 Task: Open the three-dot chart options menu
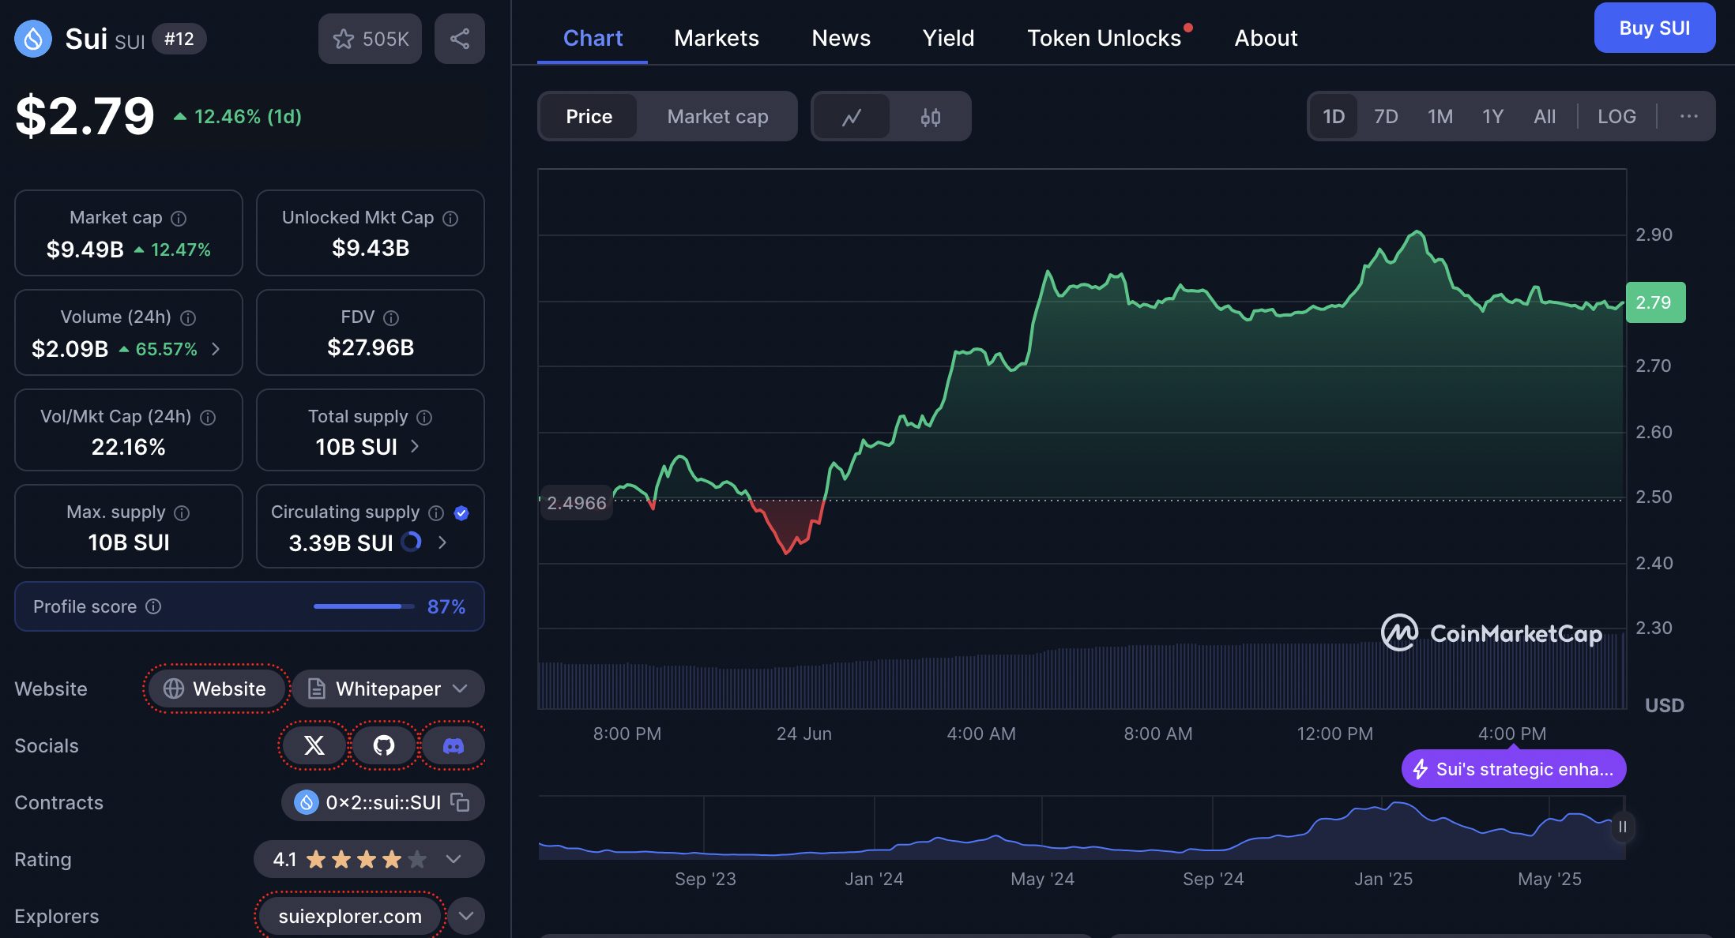pos(1688,116)
